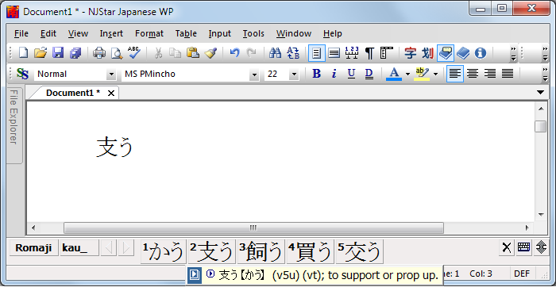Toggle Underline formatting

pos(351,74)
